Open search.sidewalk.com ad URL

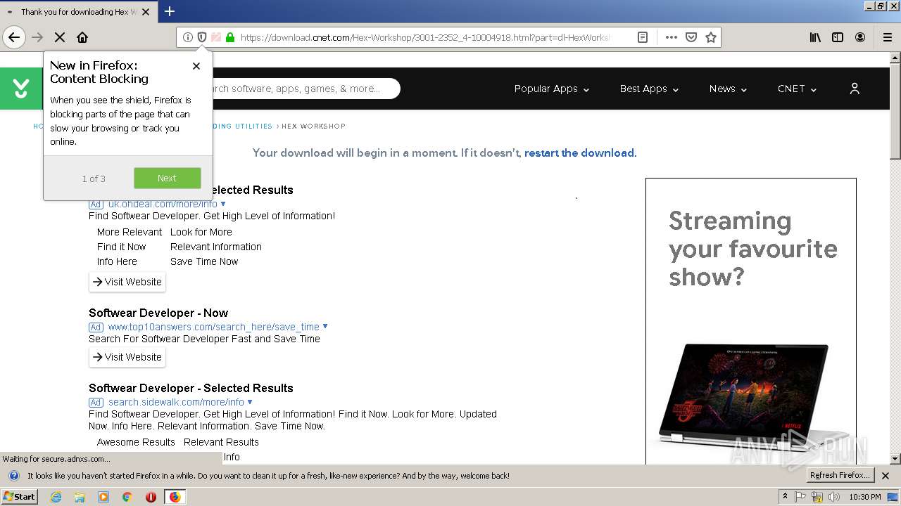[176, 402]
